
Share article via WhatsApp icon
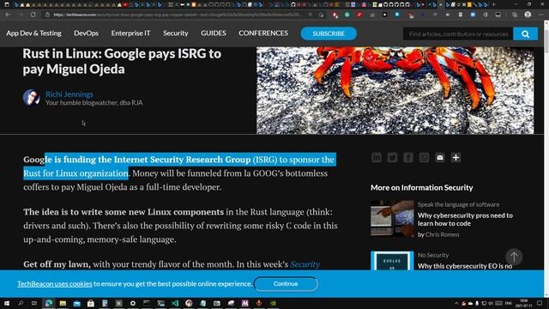[424, 158]
